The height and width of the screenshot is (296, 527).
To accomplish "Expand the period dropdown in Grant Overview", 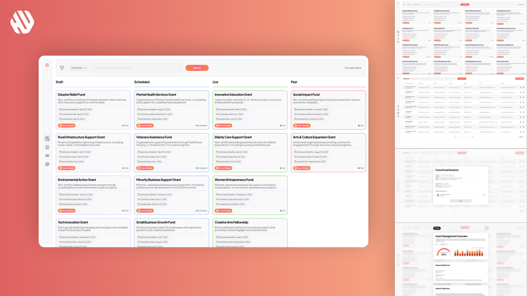I will pos(443,244).
